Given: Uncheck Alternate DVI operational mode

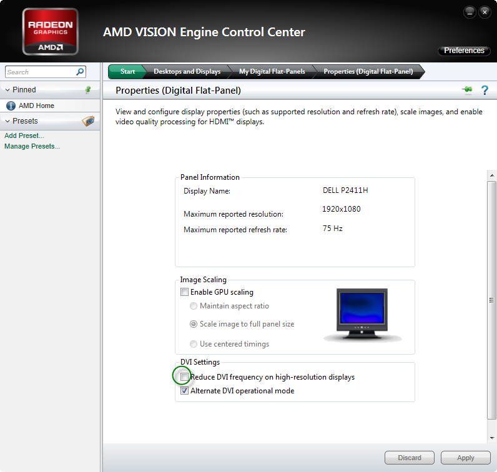Looking at the screenshot, I should coord(184,391).
